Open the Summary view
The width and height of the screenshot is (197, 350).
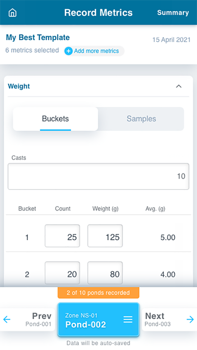click(173, 13)
